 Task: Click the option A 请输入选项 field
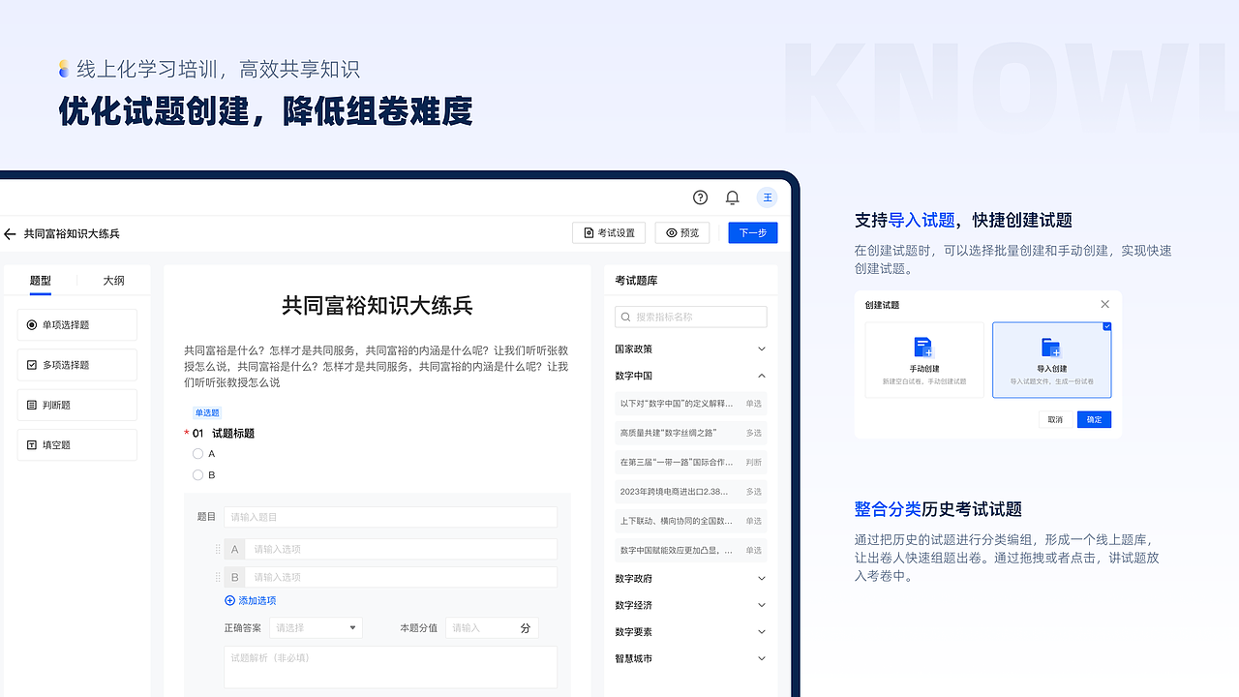[402, 549]
